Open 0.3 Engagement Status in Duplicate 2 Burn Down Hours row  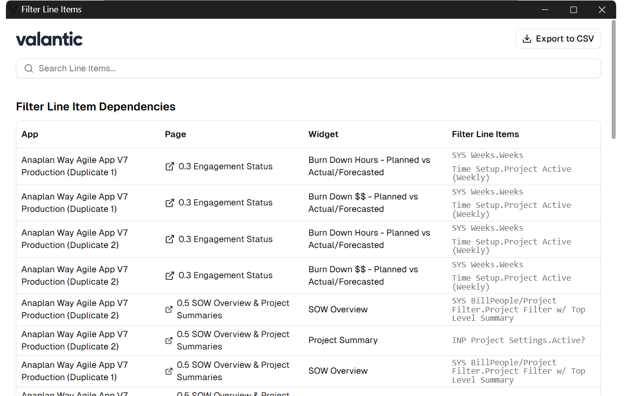(225, 239)
